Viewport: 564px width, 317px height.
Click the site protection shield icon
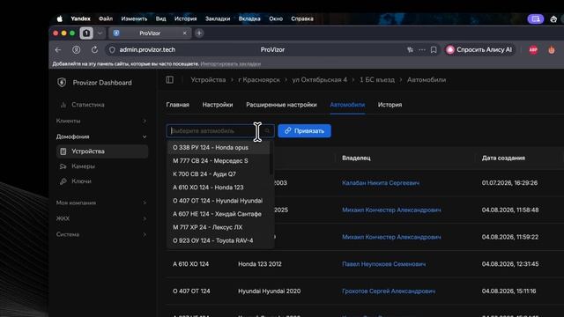click(112, 50)
